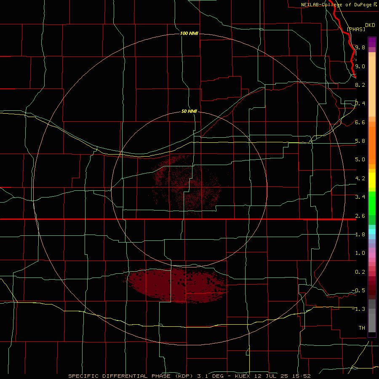Select the yellow band beside 4.2
The height and width of the screenshot is (379, 379).
pyautogui.click(x=372, y=180)
